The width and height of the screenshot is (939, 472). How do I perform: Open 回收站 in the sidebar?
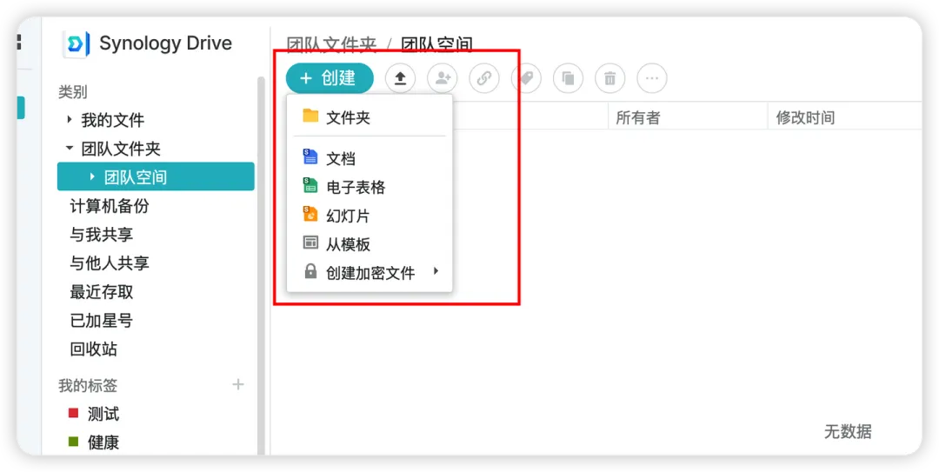click(x=93, y=349)
